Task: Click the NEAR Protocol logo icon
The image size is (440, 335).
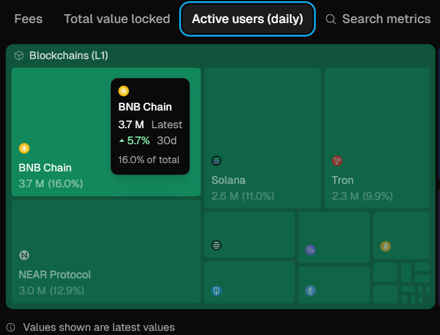Action: (24, 255)
